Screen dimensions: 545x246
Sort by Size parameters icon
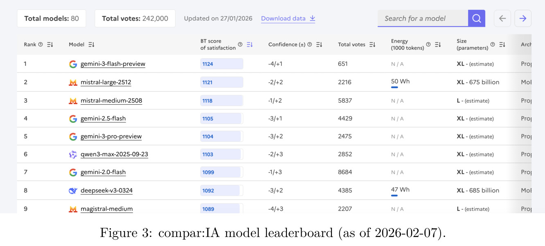point(502,45)
